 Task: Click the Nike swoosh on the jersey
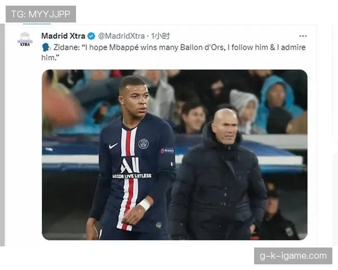coord(113,146)
